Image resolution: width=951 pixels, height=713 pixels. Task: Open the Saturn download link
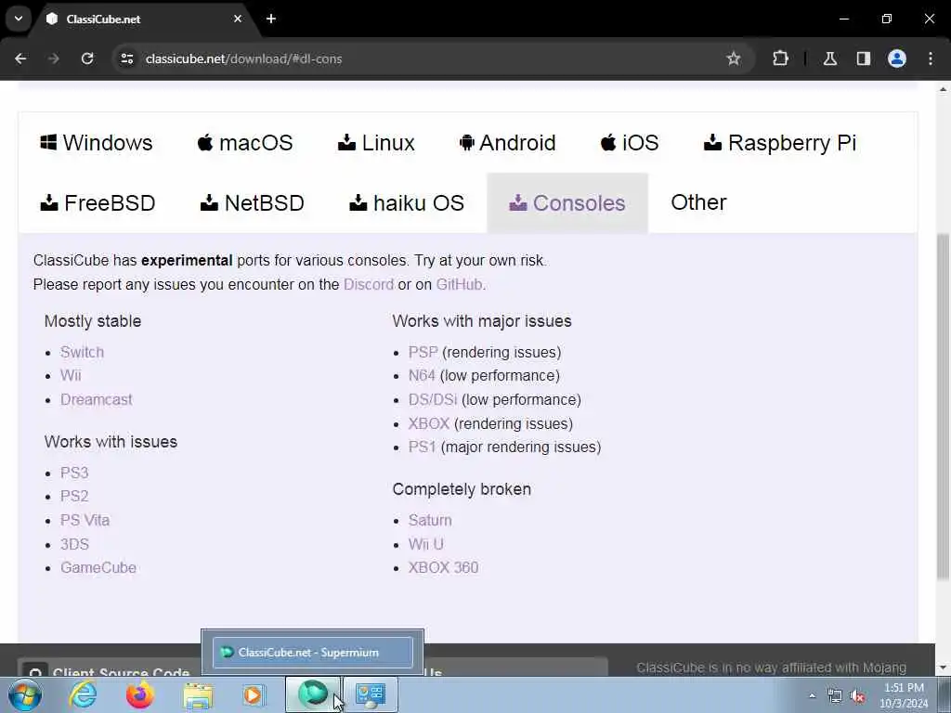pyautogui.click(x=430, y=520)
